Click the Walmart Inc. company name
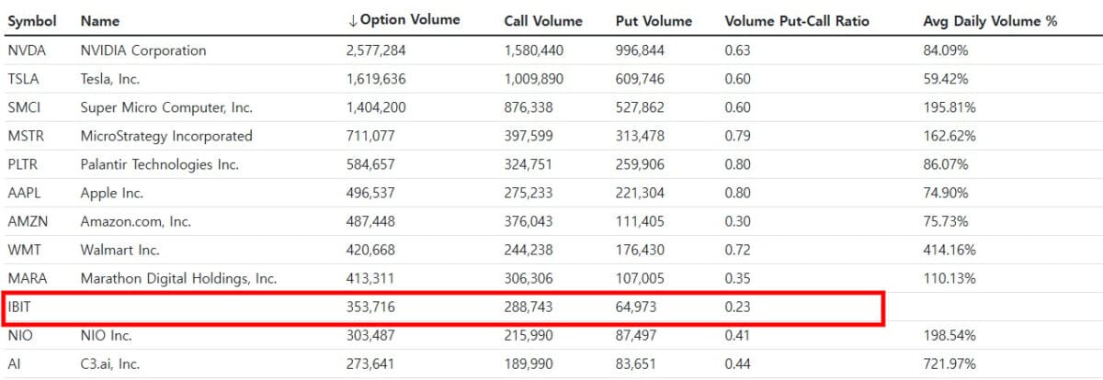Image resolution: width=1103 pixels, height=380 pixels. 120,250
